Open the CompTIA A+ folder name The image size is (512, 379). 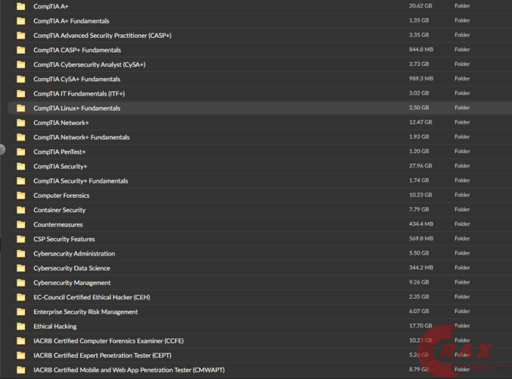pyautogui.click(x=51, y=7)
